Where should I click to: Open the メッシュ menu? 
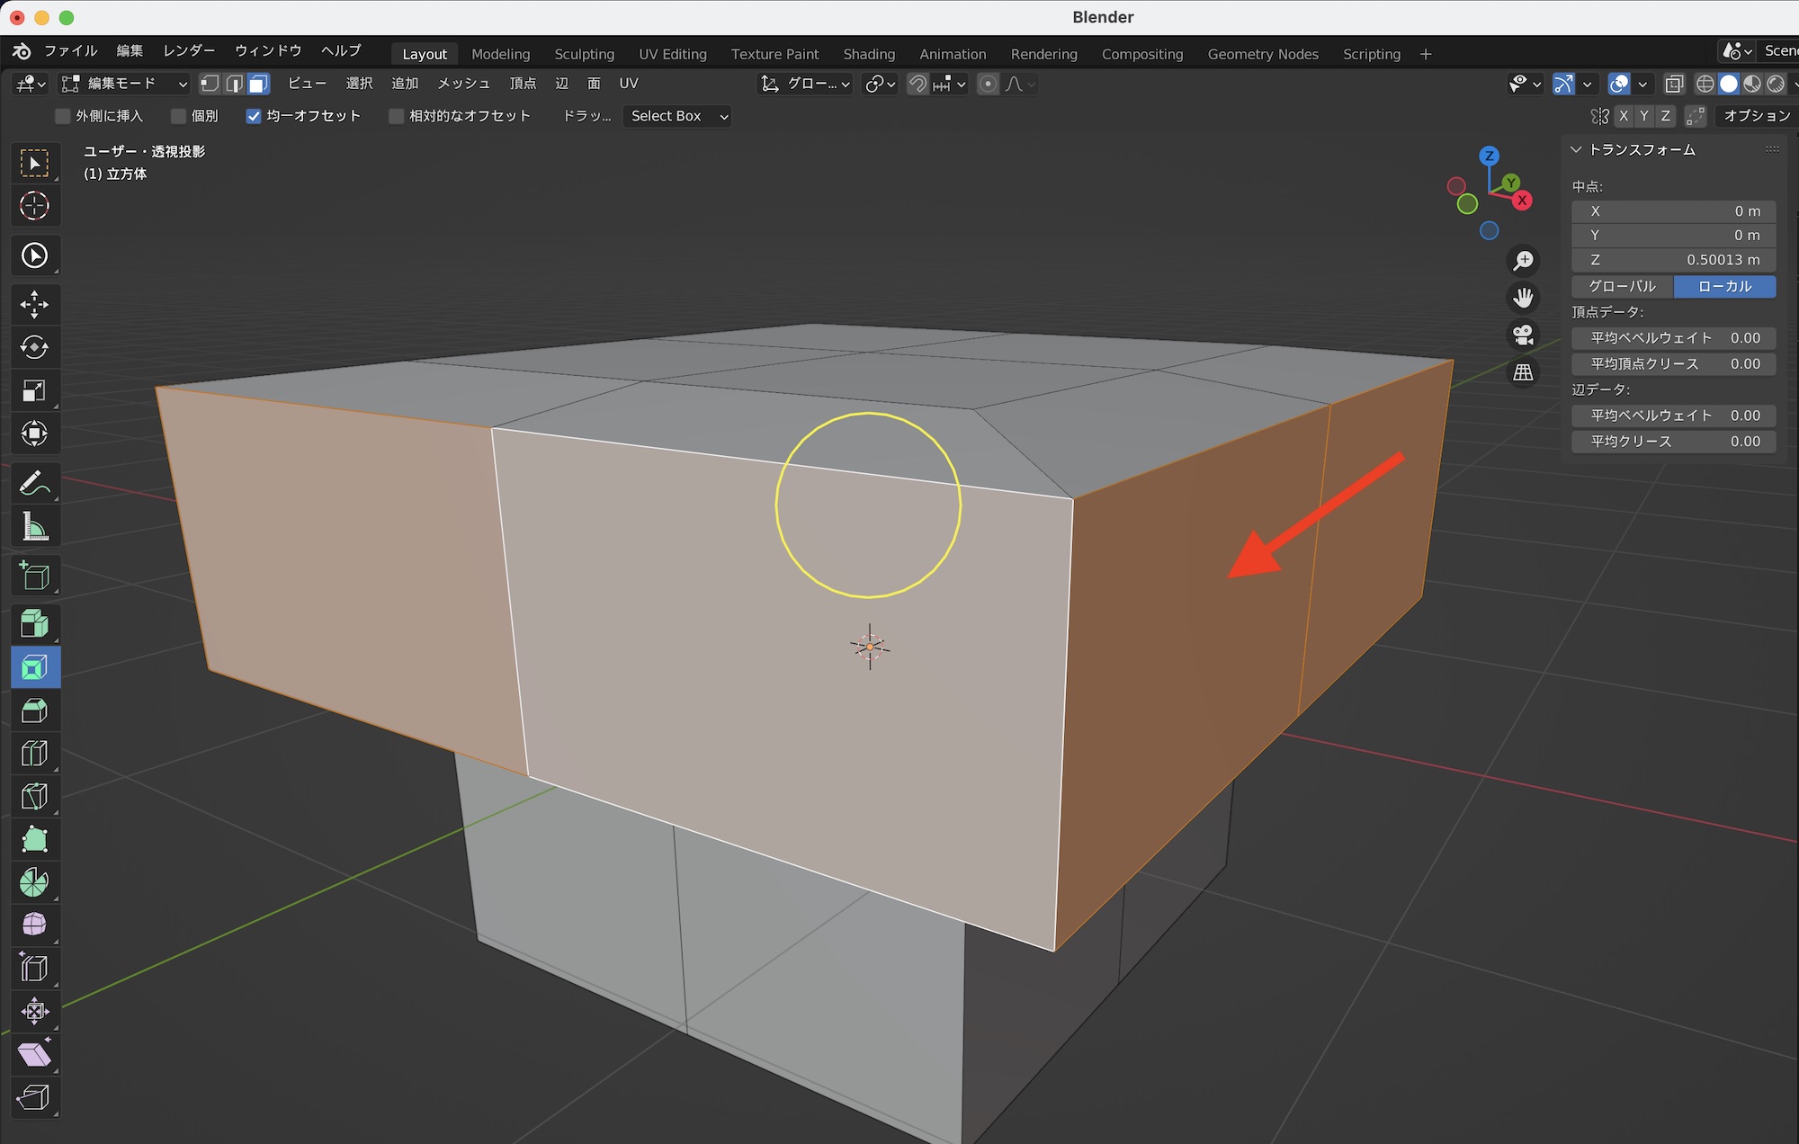[x=463, y=84]
